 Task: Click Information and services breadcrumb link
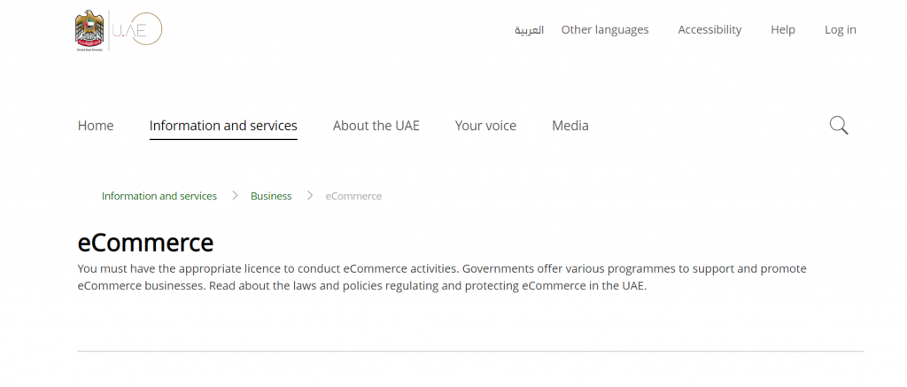(159, 196)
